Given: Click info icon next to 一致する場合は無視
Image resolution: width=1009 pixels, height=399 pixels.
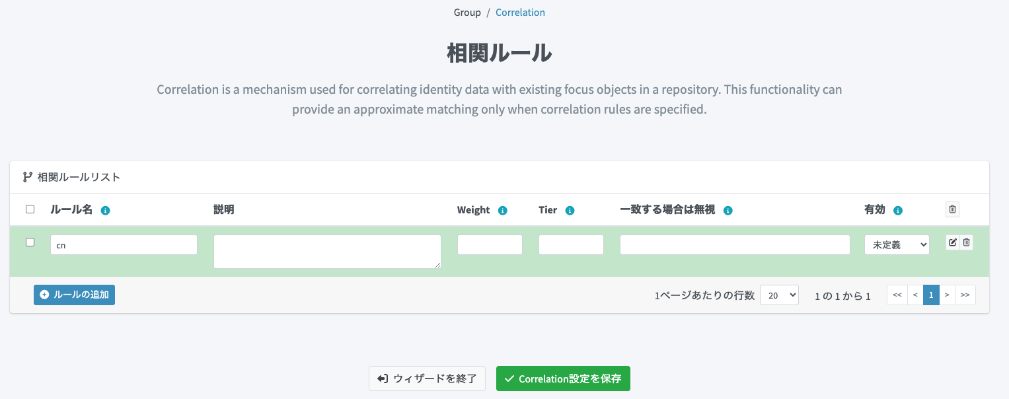Looking at the screenshot, I should pos(728,211).
